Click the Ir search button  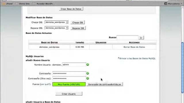tap(141, 38)
